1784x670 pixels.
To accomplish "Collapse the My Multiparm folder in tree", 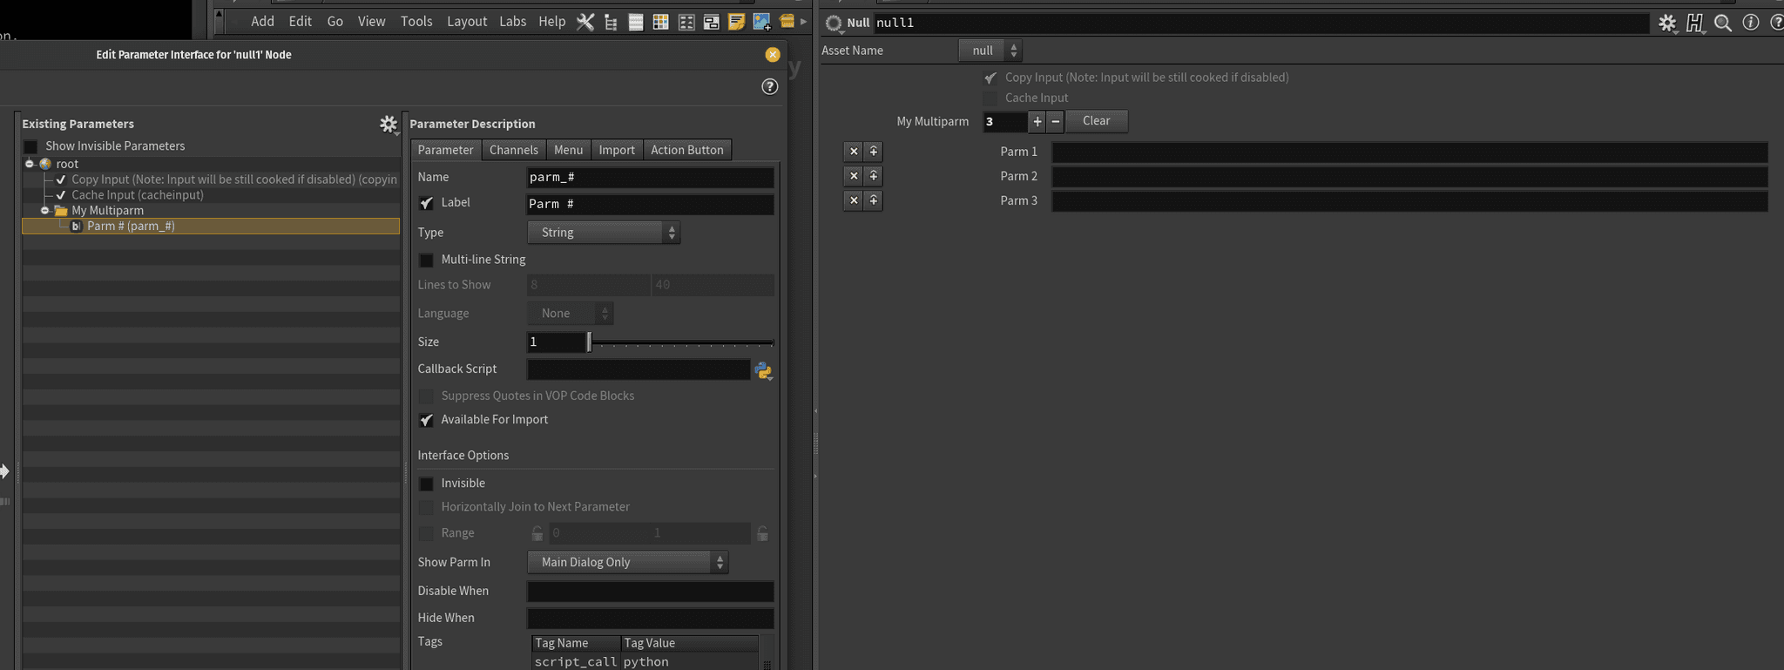I will pyautogui.click(x=45, y=211).
